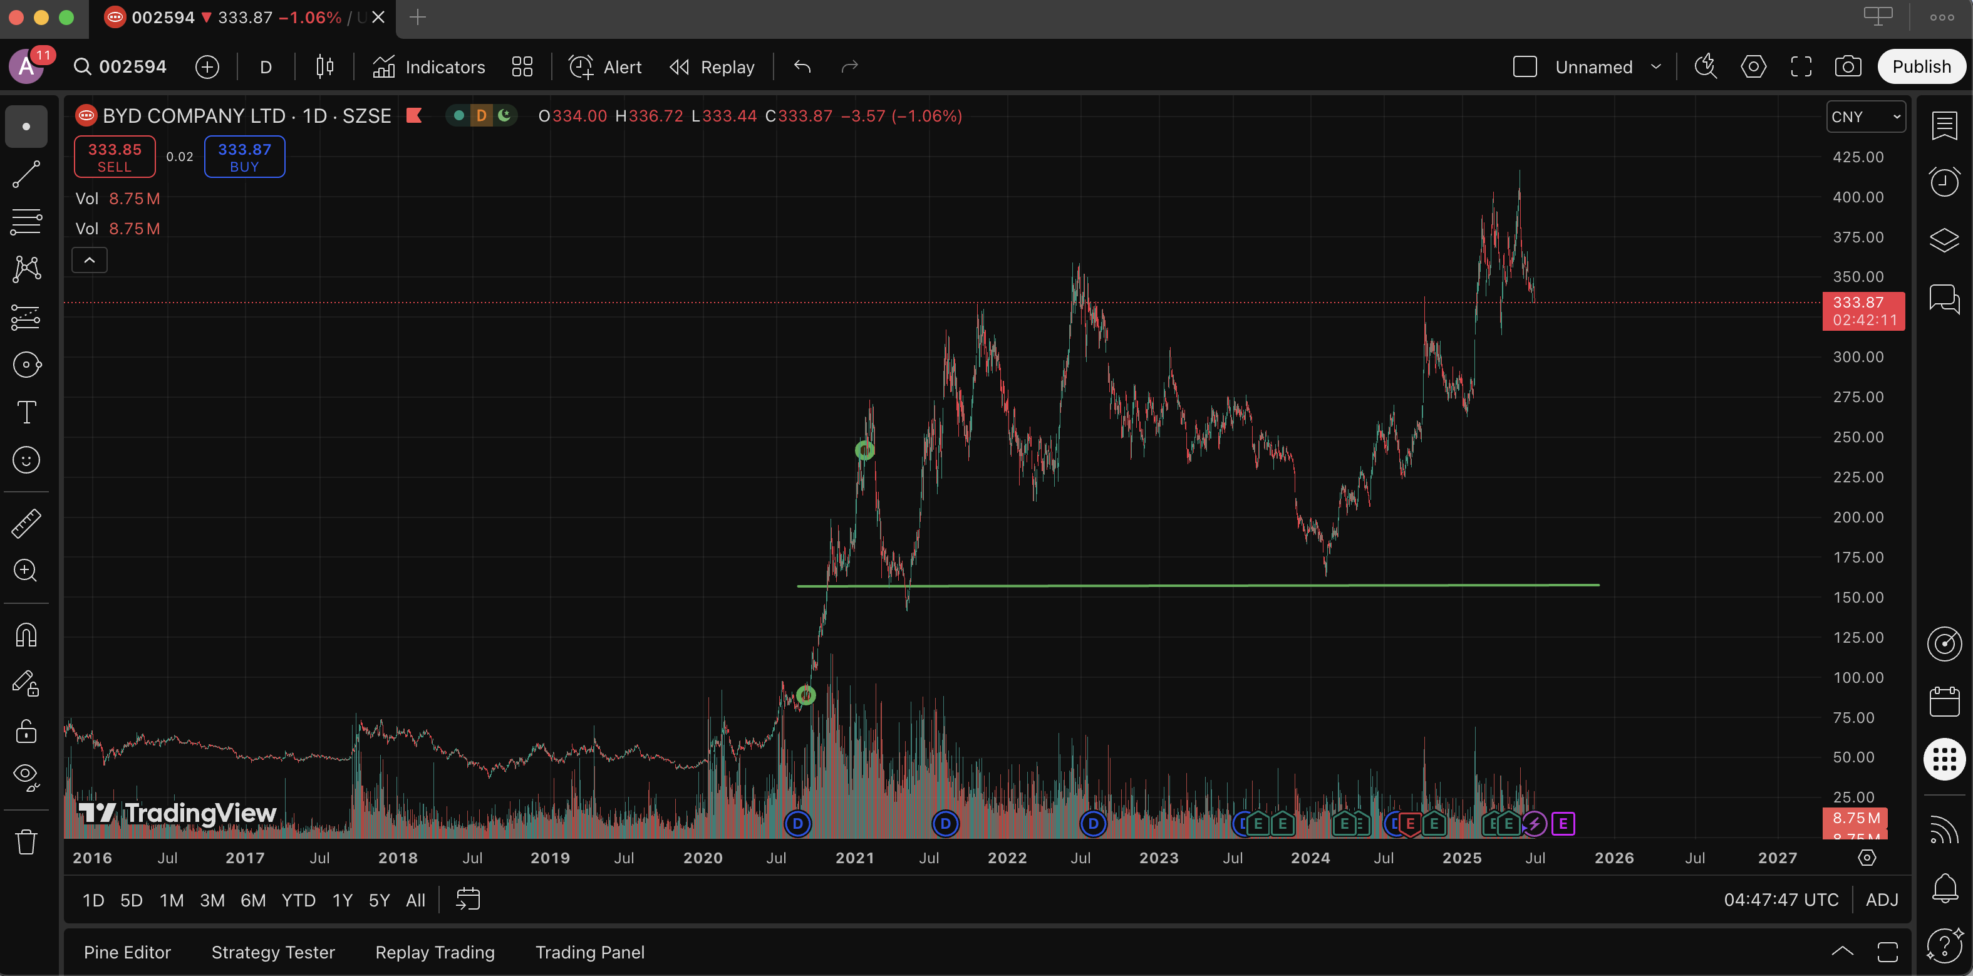Open the Fibonacci retracement tool
1973x976 pixels.
click(26, 222)
